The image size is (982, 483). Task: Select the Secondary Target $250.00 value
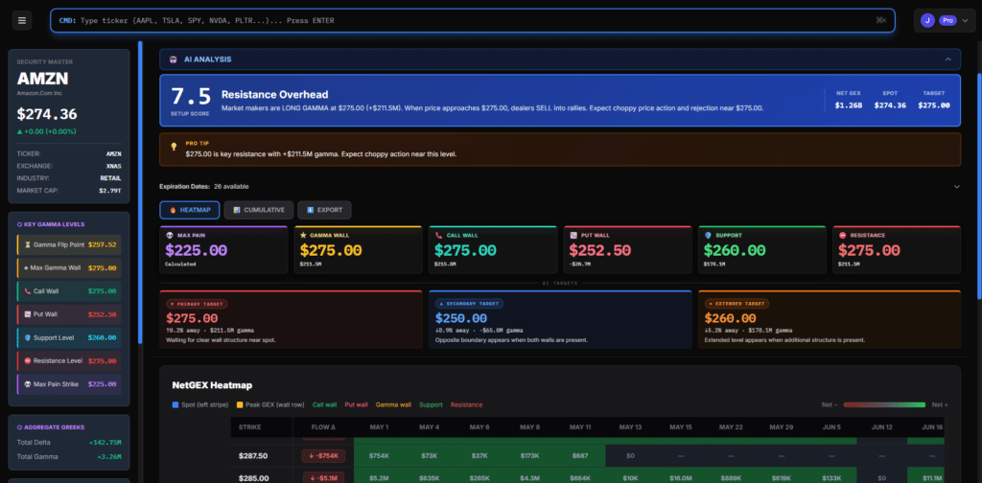click(x=461, y=318)
